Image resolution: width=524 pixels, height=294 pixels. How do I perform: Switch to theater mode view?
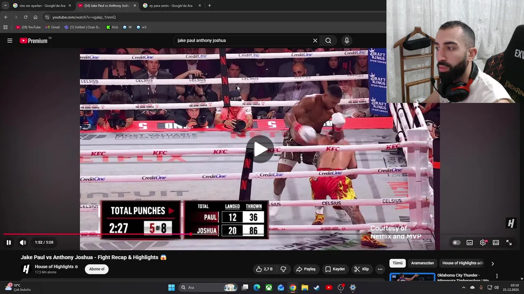[x=496, y=243]
